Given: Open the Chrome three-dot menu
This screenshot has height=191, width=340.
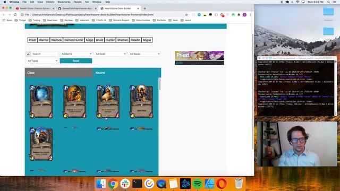Looking at the screenshot, I should 250,15.
